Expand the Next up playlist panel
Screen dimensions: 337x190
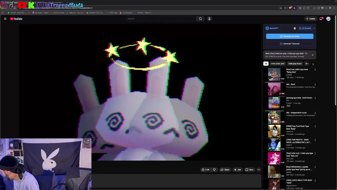(x=313, y=55)
